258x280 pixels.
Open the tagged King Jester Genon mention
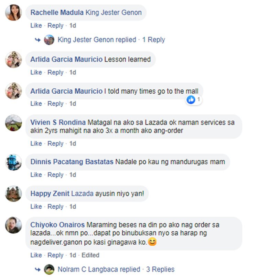(x=114, y=12)
